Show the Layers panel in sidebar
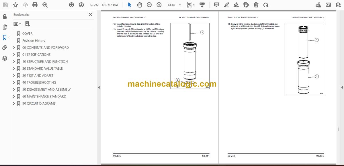The height and width of the screenshot is (166, 344). click(x=5, y=58)
